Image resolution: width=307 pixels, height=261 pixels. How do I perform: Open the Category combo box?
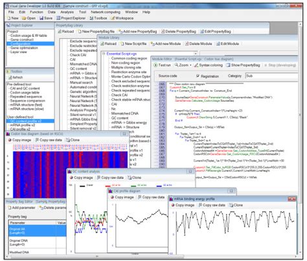(x=272, y=76)
